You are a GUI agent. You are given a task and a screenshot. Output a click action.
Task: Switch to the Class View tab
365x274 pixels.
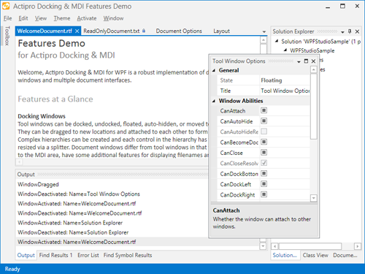[x=315, y=255]
